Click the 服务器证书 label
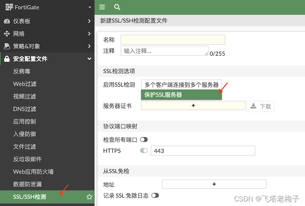 tap(117, 106)
